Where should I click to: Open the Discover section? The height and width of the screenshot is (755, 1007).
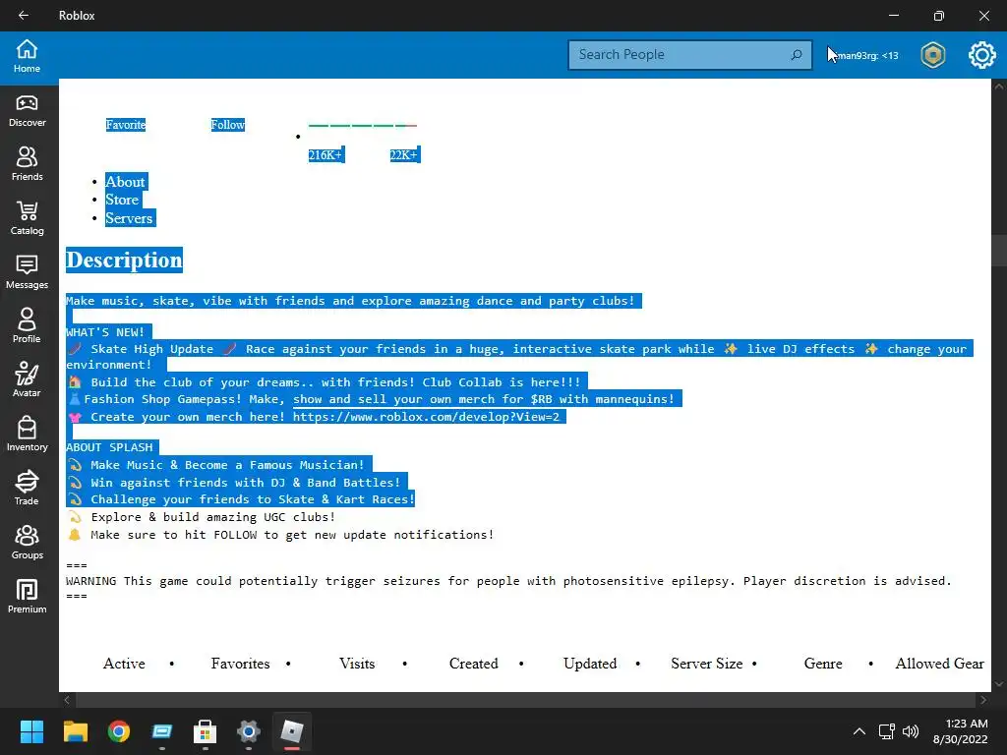27,110
